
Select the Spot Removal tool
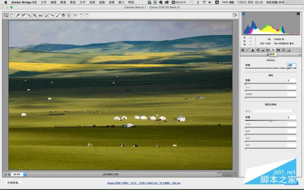(47, 15)
